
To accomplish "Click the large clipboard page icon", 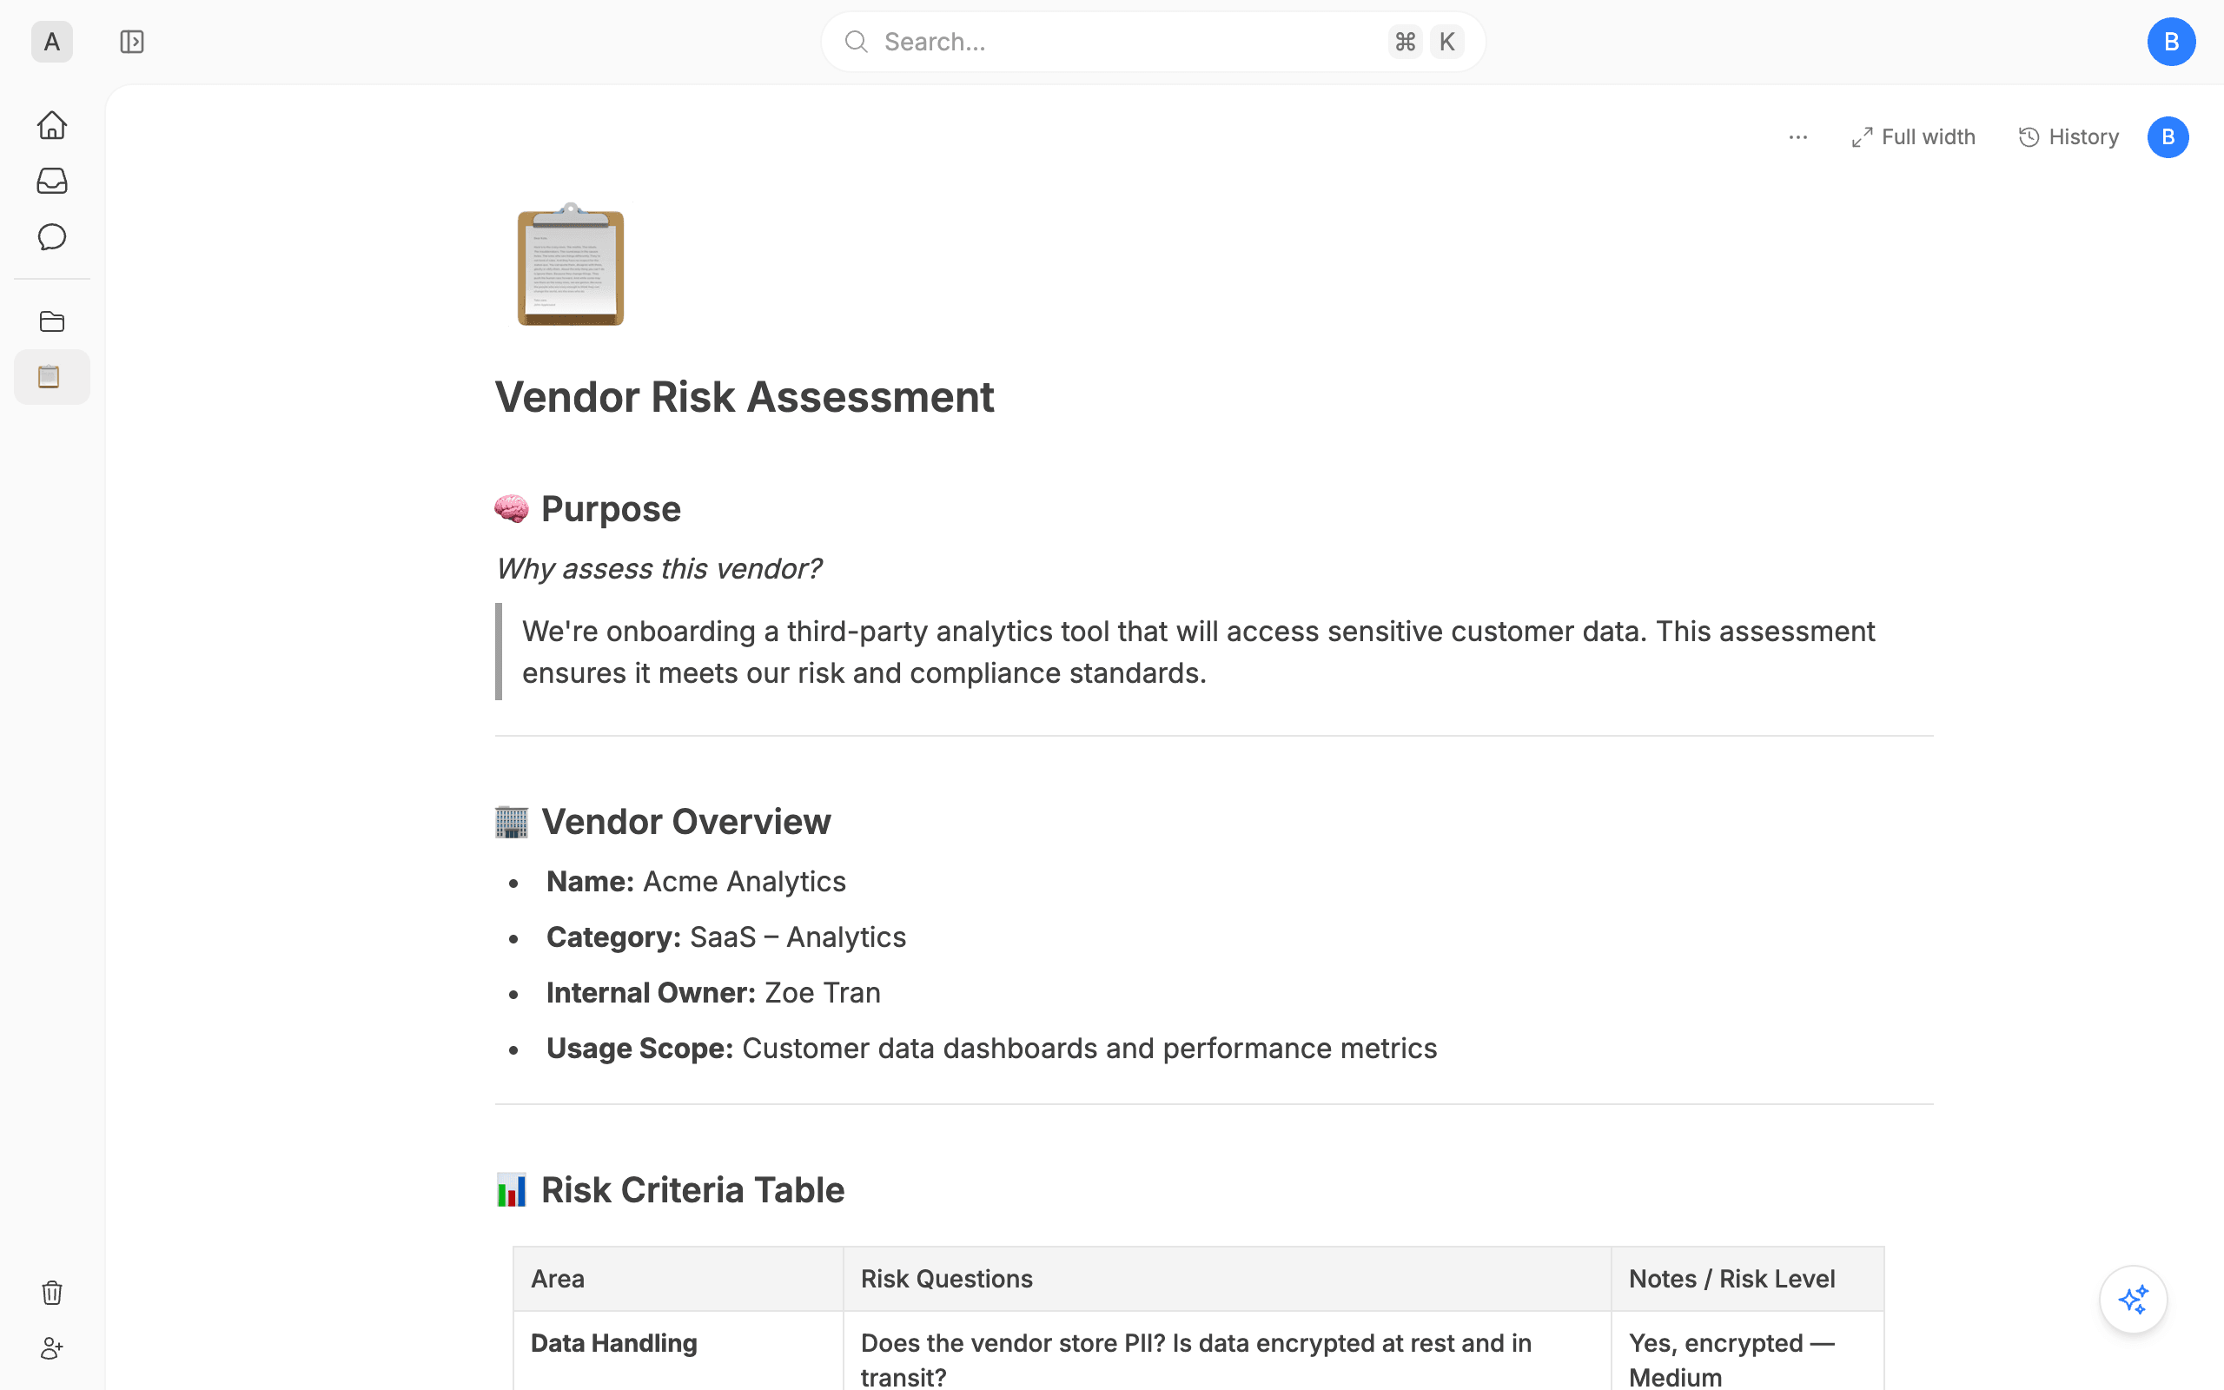I will 571,265.
